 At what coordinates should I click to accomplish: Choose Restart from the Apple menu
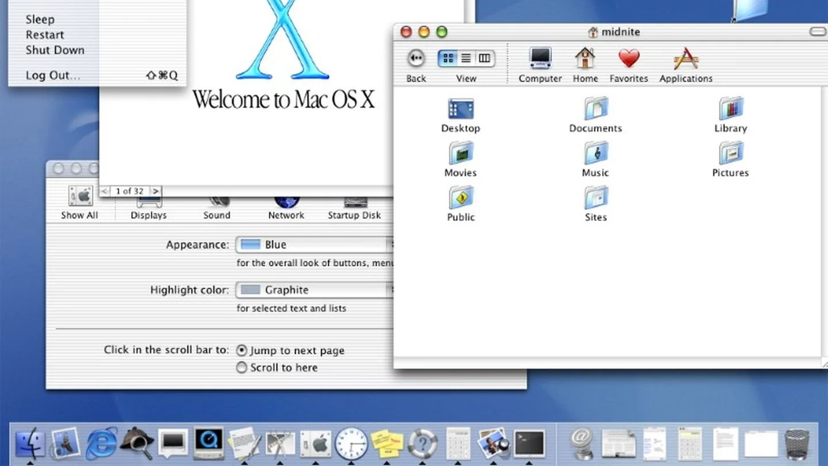tap(45, 35)
